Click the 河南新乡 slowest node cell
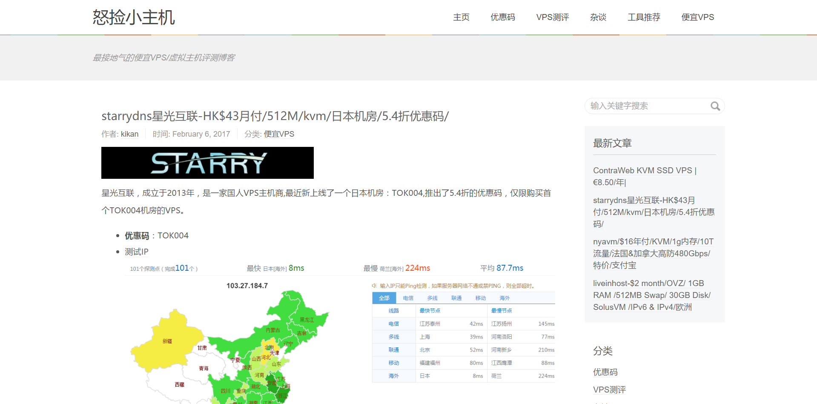The height and width of the screenshot is (404, 817). [502, 350]
